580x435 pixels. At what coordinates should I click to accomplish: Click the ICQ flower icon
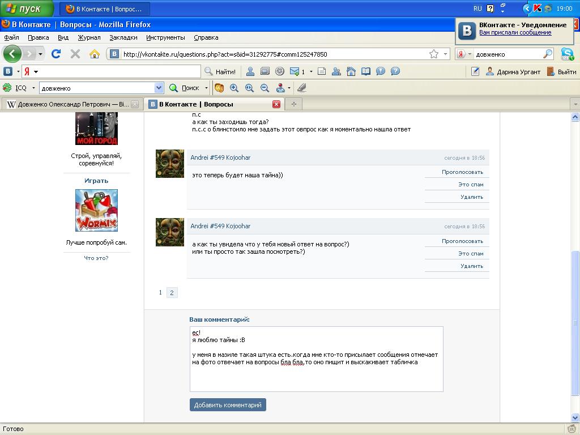[x=7, y=88]
